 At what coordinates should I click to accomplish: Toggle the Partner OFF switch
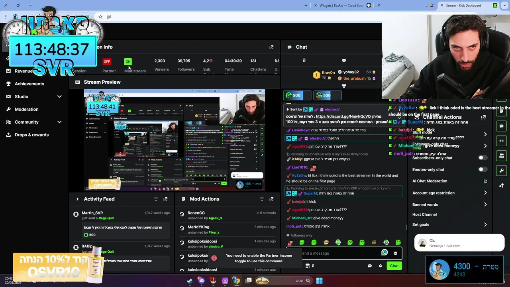pyautogui.click(x=107, y=61)
